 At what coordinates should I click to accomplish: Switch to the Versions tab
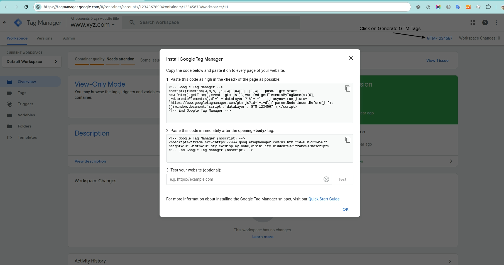point(44,38)
